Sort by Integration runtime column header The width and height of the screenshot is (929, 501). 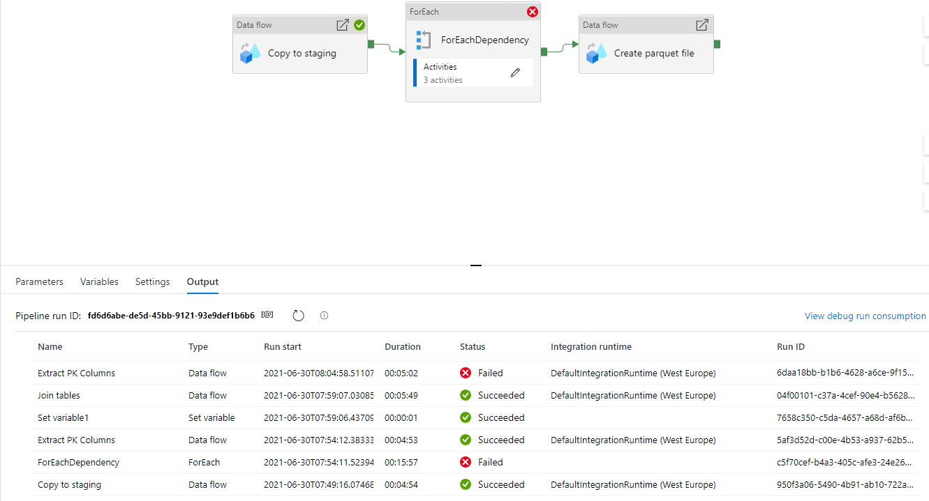pos(591,346)
